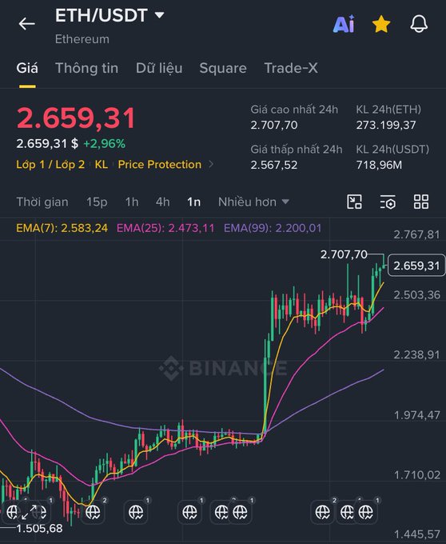The width and height of the screenshot is (446, 544).
Task: Open Lớp 1 / Lớp 2 tag
Action: point(50,165)
